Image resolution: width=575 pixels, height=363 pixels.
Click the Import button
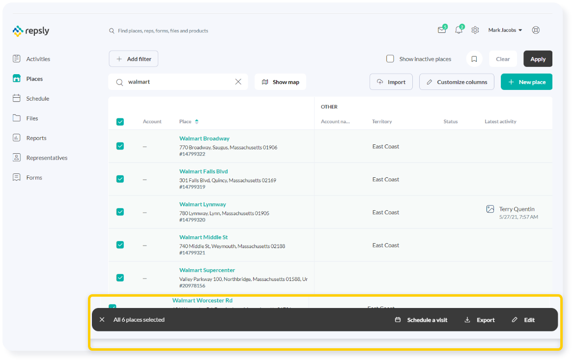pyautogui.click(x=391, y=82)
